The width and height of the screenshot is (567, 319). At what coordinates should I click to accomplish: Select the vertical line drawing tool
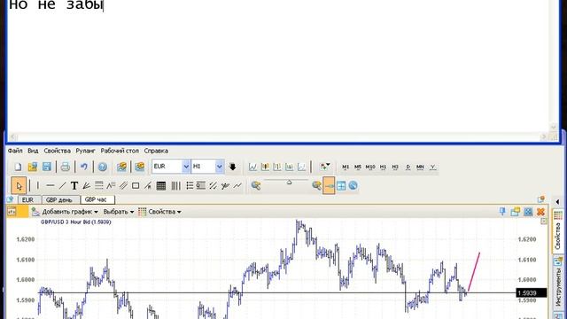tap(38, 186)
